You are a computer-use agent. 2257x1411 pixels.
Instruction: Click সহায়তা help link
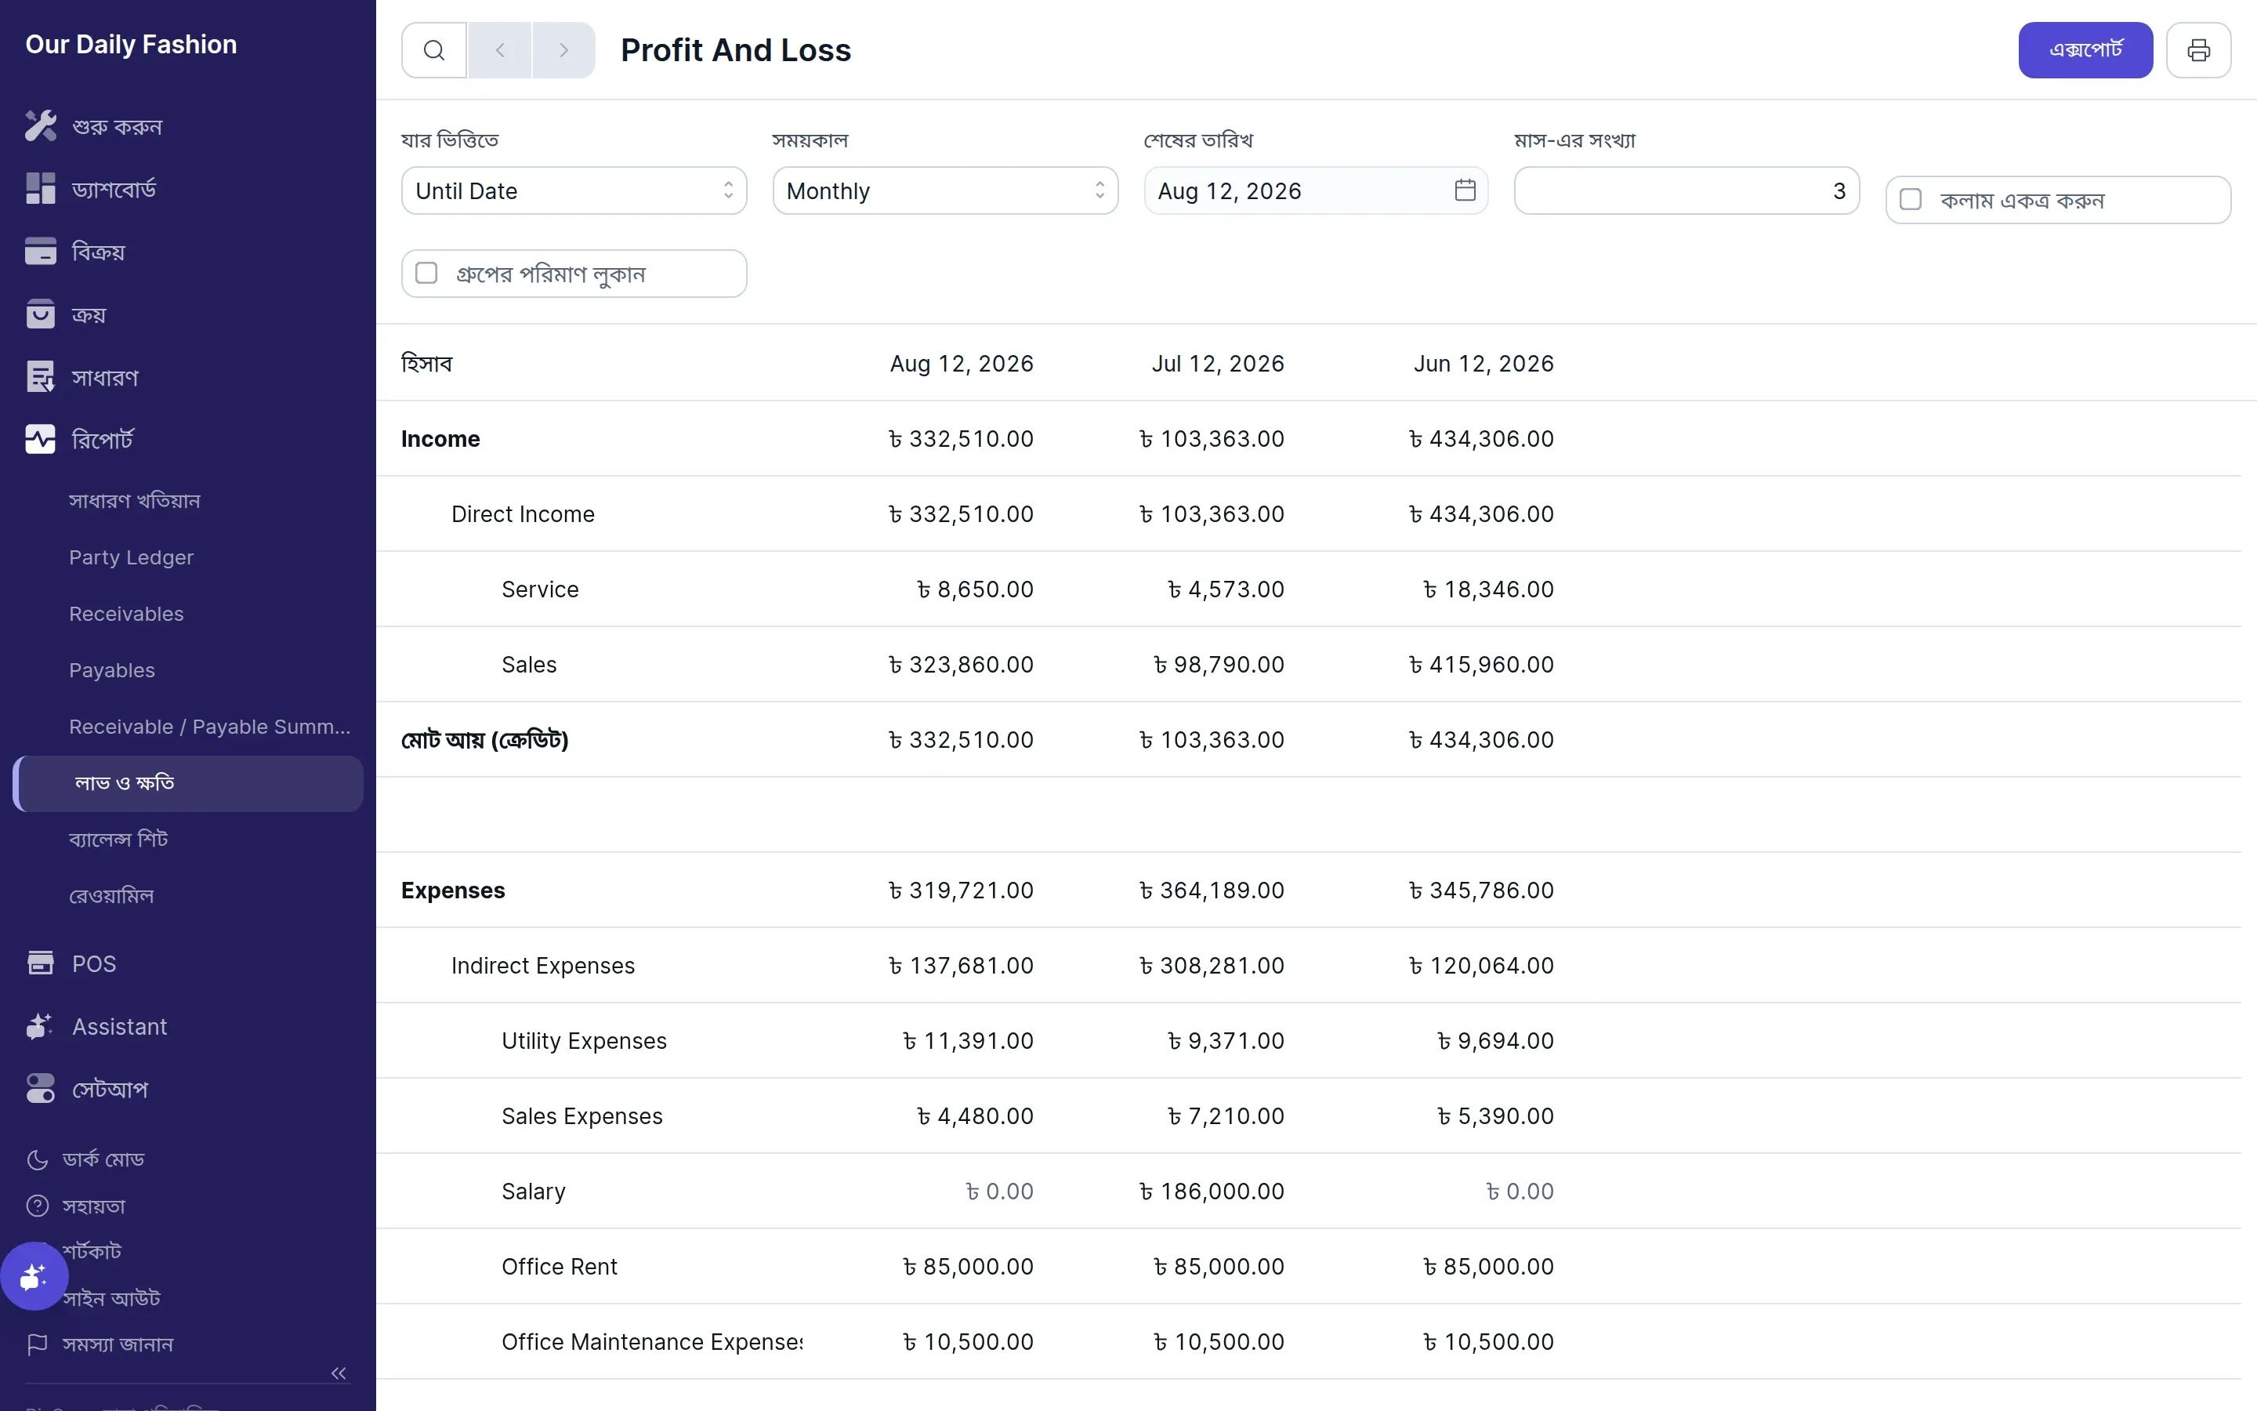(x=77, y=1206)
